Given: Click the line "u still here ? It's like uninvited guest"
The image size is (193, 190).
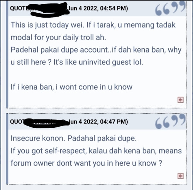Looking at the screenshot, I should pyautogui.click(x=77, y=62).
